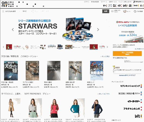Open the hamburger category menu icon
Screen dimensions: 144x122
coord(3,11)
